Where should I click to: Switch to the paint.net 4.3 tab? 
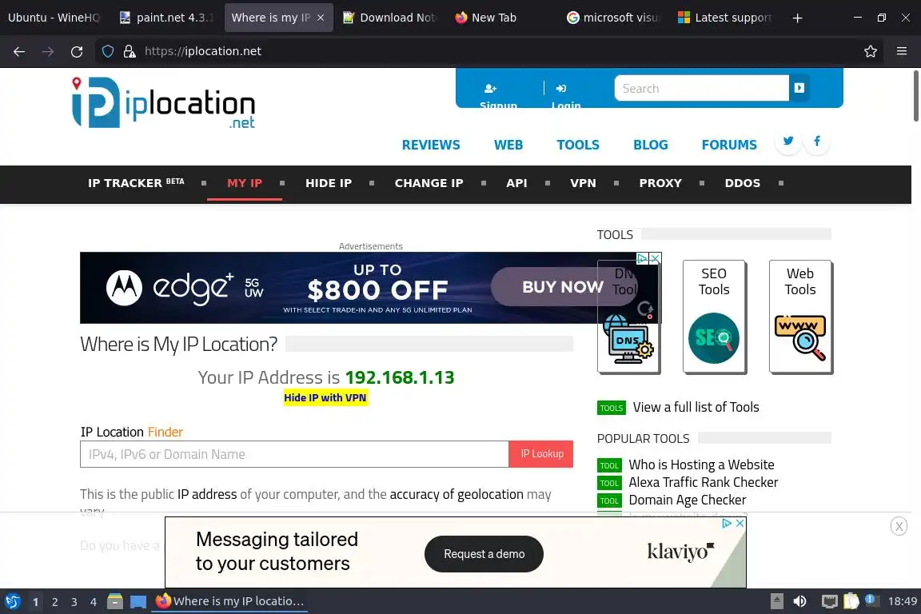point(166,18)
